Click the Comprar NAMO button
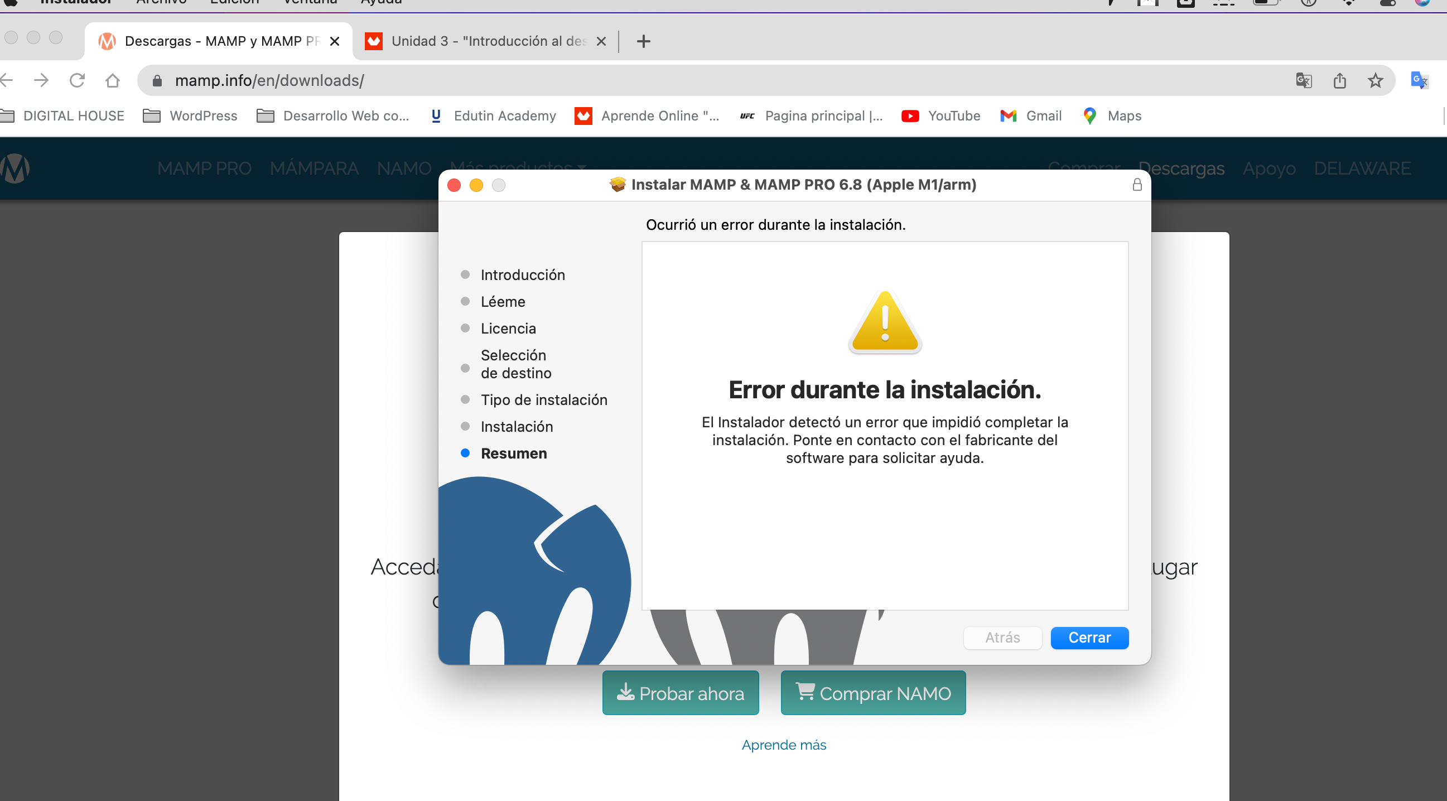Viewport: 1447px width, 801px height. [873, 693]
